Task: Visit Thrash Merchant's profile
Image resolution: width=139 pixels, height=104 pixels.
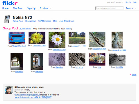Action: coord(19,46)
